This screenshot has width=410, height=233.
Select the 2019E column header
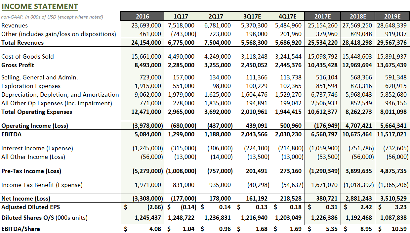point(392,16)
